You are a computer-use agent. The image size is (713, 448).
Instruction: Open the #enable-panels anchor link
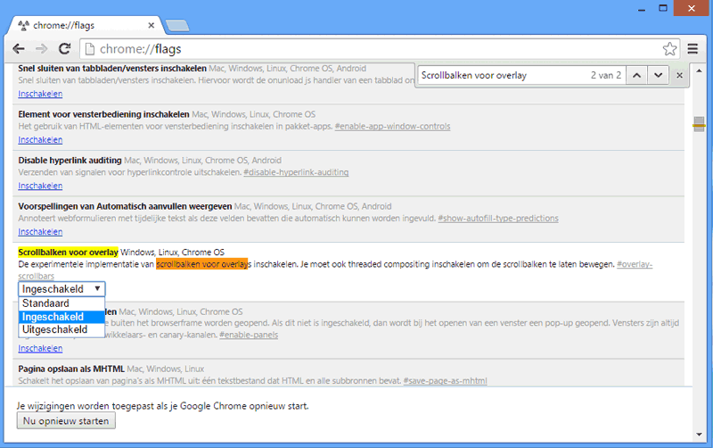[249, 335]
